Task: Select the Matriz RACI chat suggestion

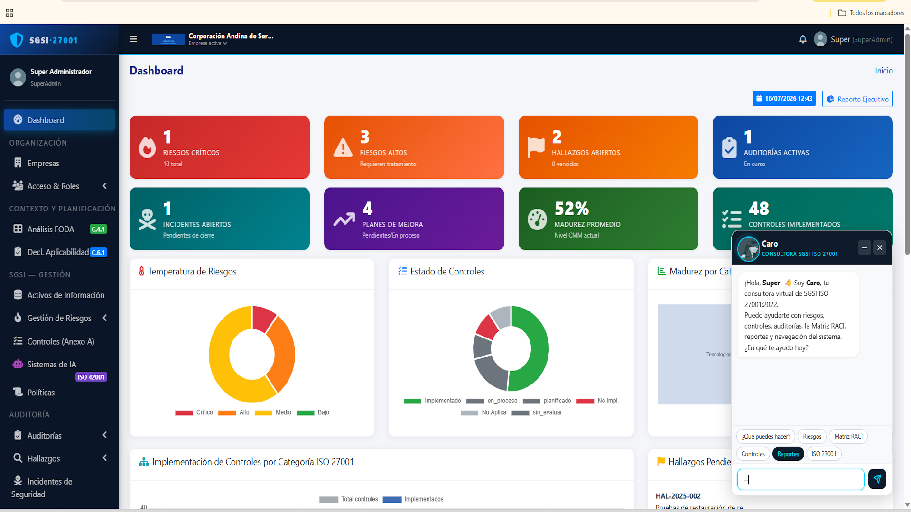Action: point(848,436)
